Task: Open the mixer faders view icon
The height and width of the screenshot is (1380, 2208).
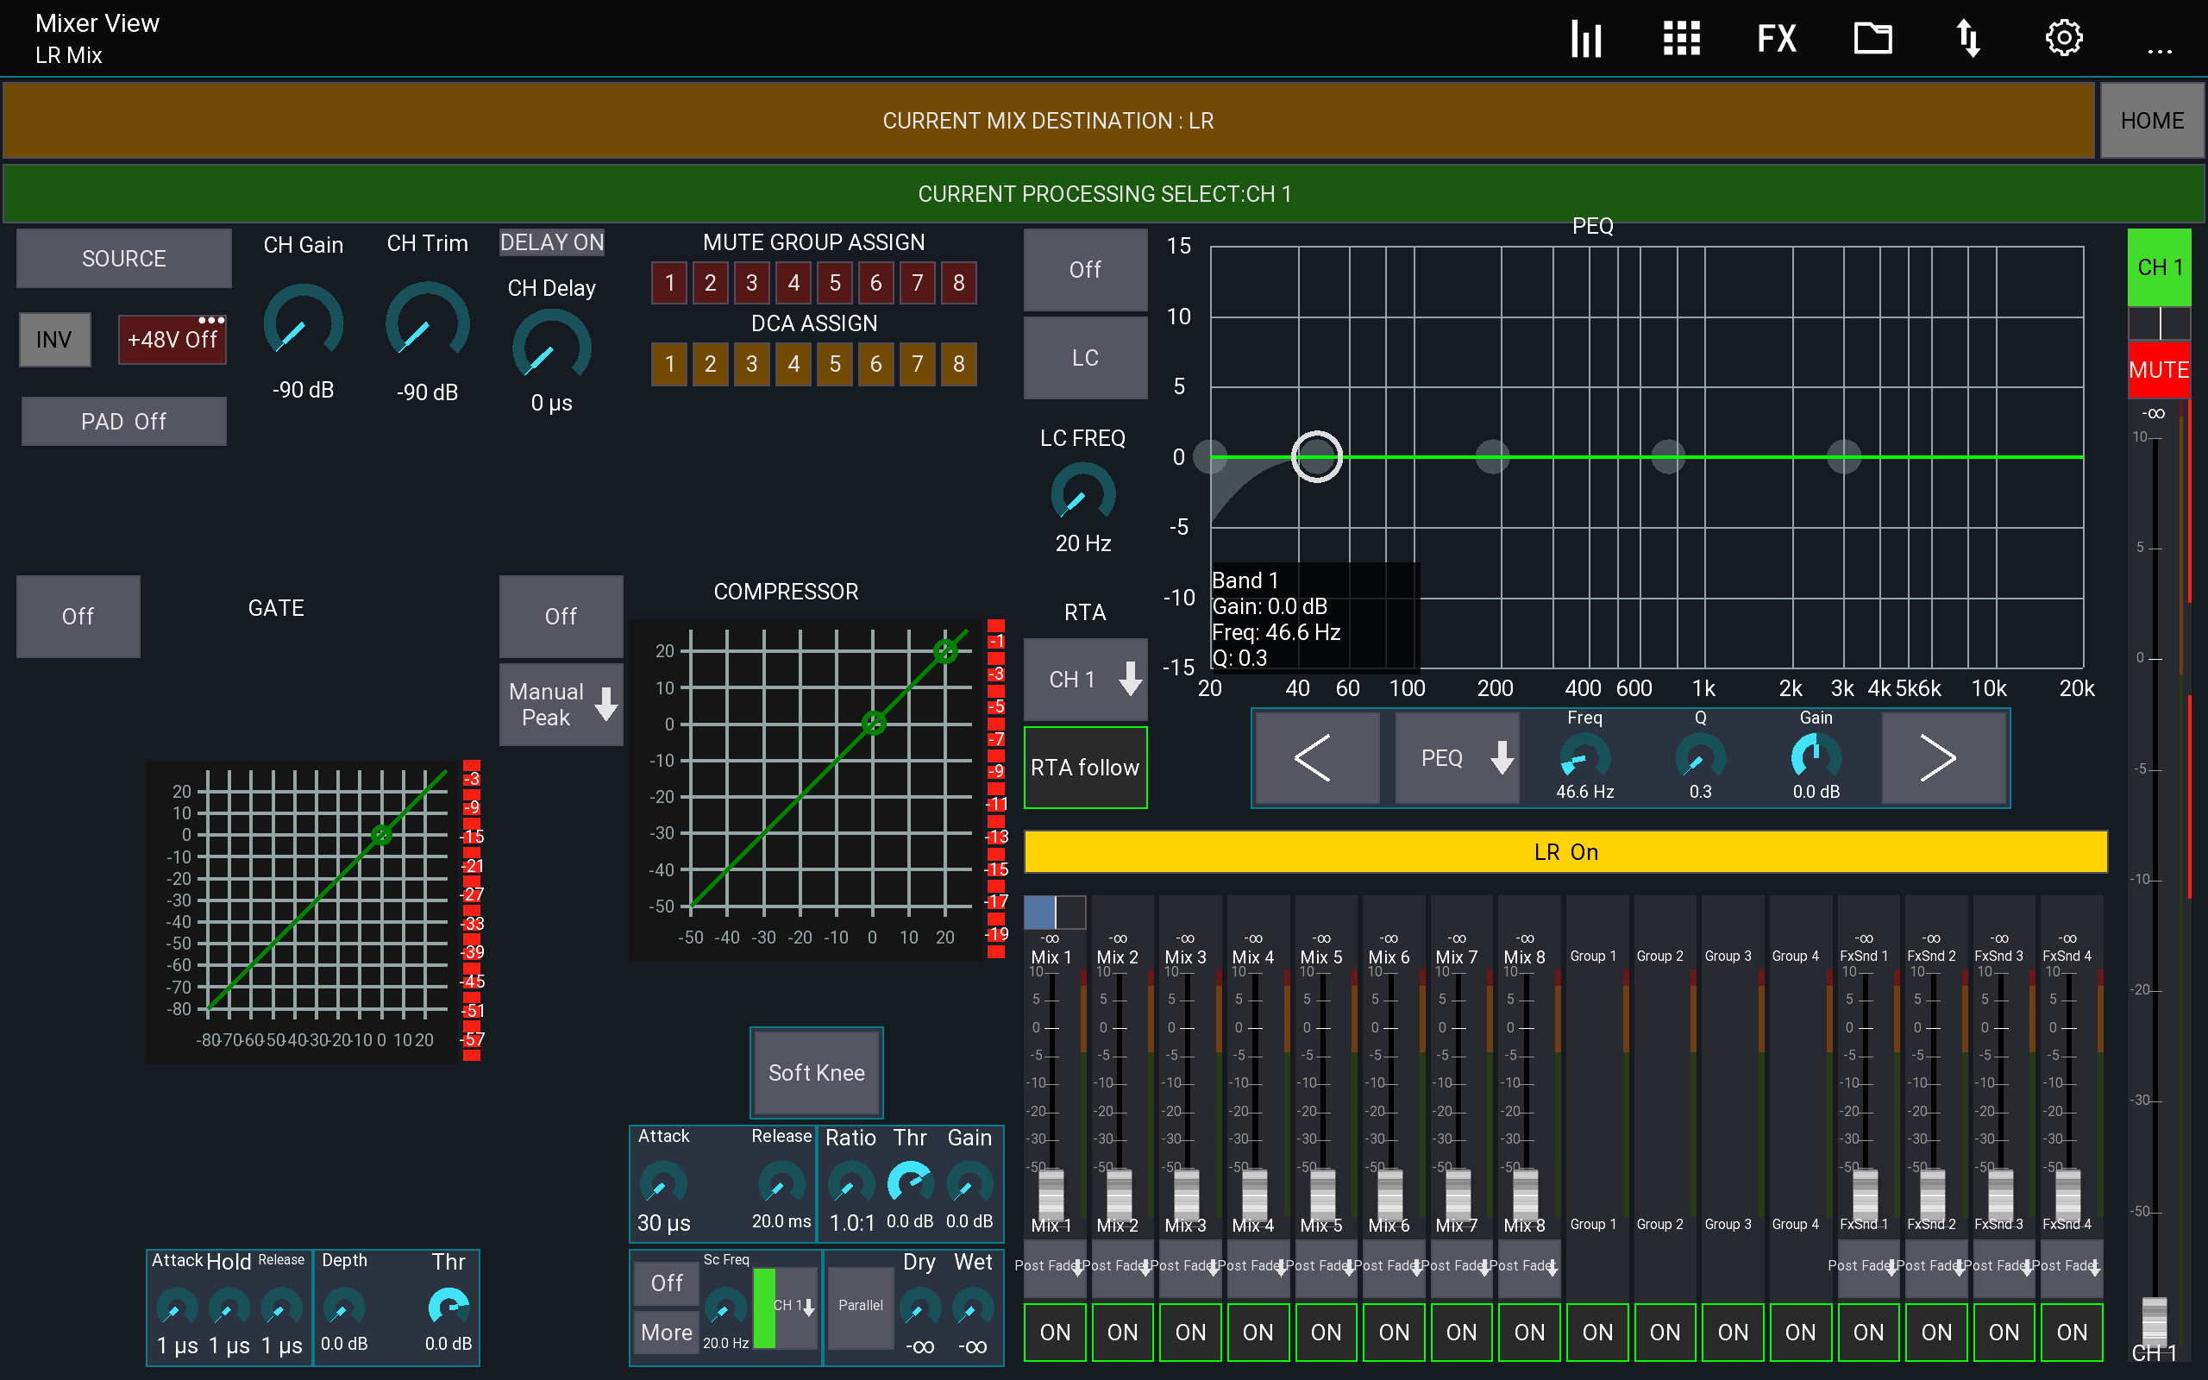Action: (1586, 38)
